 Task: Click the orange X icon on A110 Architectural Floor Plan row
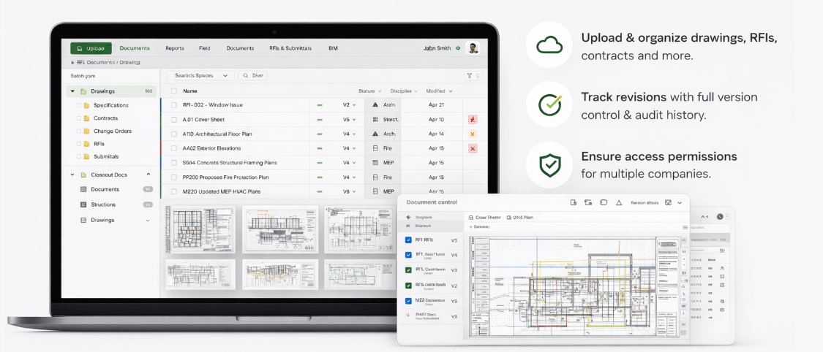pos(473,134)
